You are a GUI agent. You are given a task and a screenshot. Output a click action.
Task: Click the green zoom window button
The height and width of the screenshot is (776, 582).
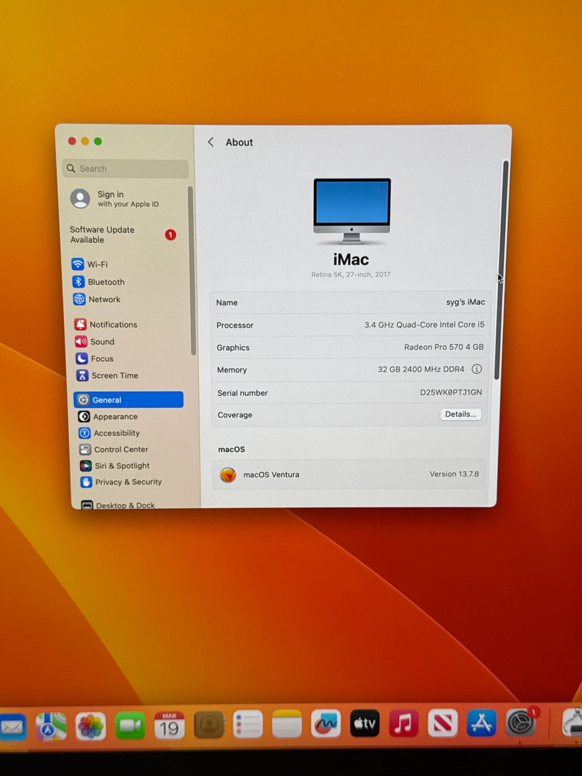(98, 141)
